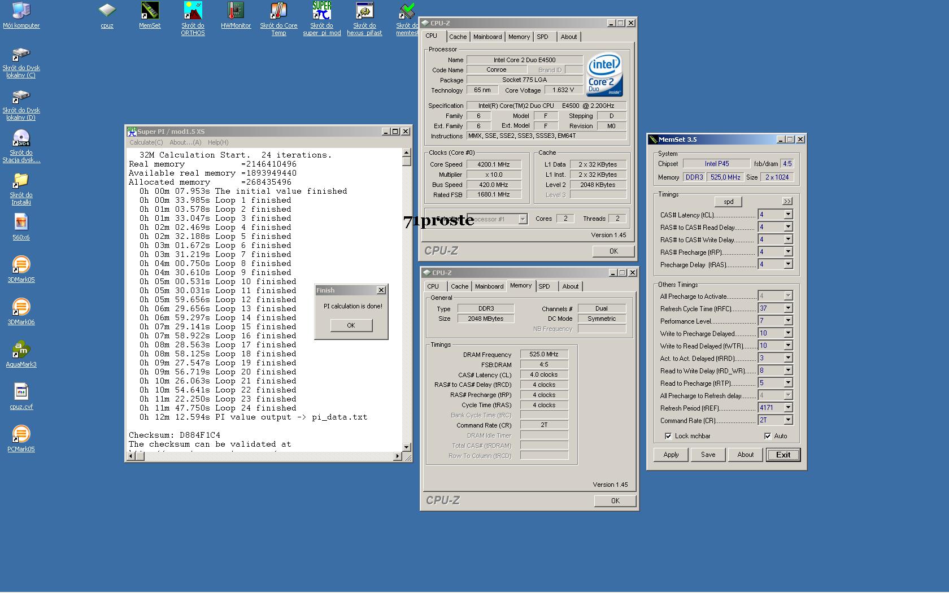The width and height of the screenshot is (949, 593).
Task: Open the super_pi_mod shortcut icon
Action: [322, 19]
